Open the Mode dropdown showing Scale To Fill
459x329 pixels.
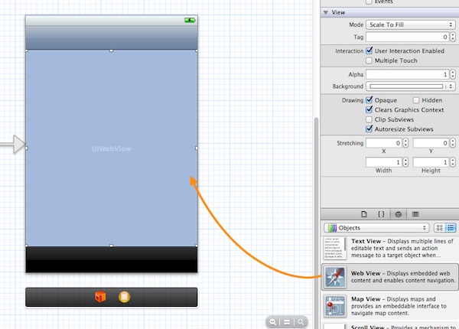tap(408, 24)
